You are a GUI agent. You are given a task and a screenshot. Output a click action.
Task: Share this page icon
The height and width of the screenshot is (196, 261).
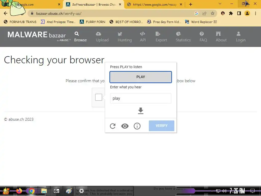(204, 13)
